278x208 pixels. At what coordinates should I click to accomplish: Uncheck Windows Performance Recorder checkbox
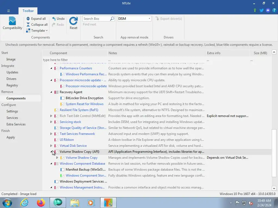pyautogui.click(x=63, y=74)
